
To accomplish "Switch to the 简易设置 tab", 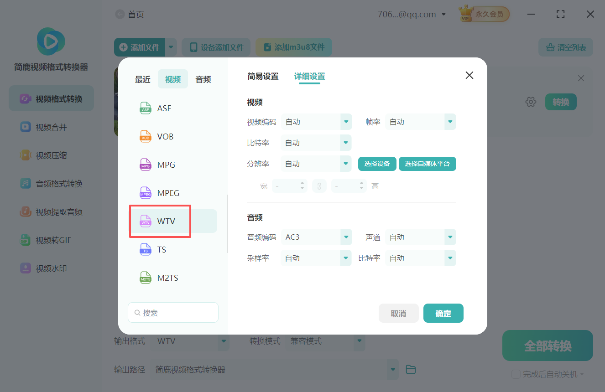I will [x=262, y=77].
